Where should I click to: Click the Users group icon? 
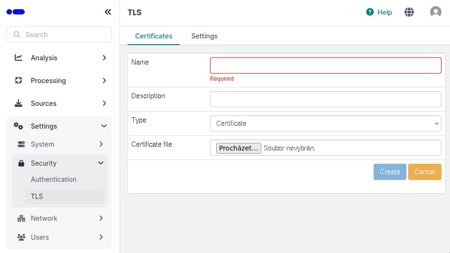[x=21, y=237]
